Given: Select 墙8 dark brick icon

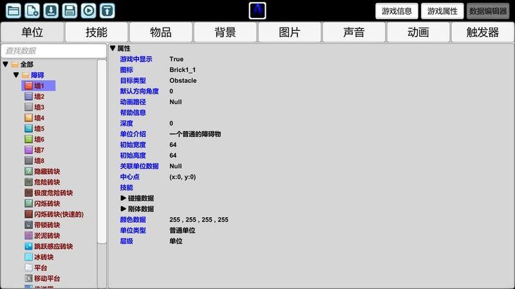Looking at the screenshot, I should point(28,161).
